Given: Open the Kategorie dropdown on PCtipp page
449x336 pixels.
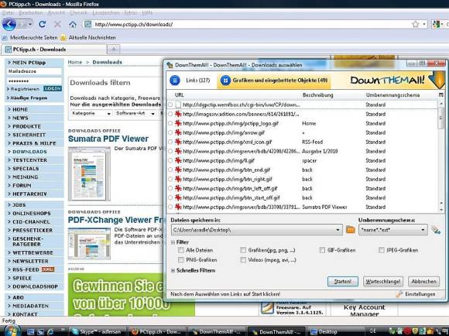Looking at the screenshot, I should tap(91, 114).
